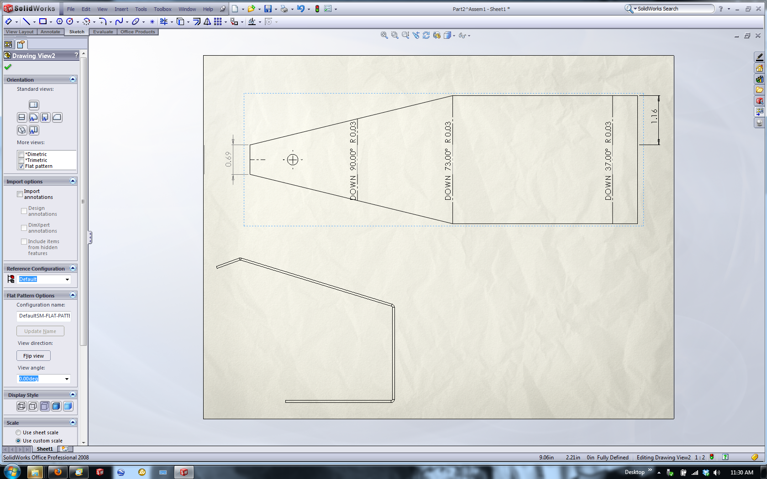
Task: Select the Use custom scale radio button
Action: click(18, 441)
